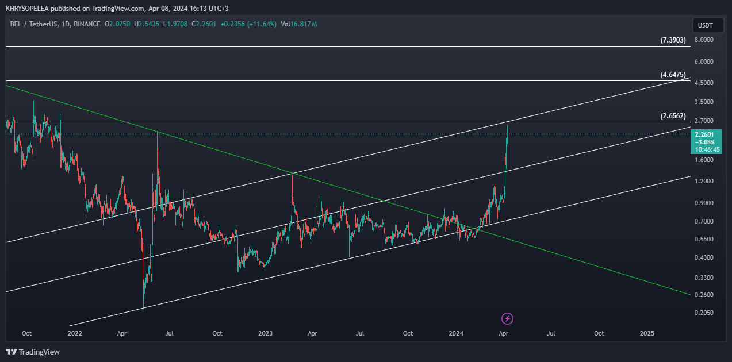Click the 1.2000 price axis label
The image size is (732, 362).
(704, 182)
